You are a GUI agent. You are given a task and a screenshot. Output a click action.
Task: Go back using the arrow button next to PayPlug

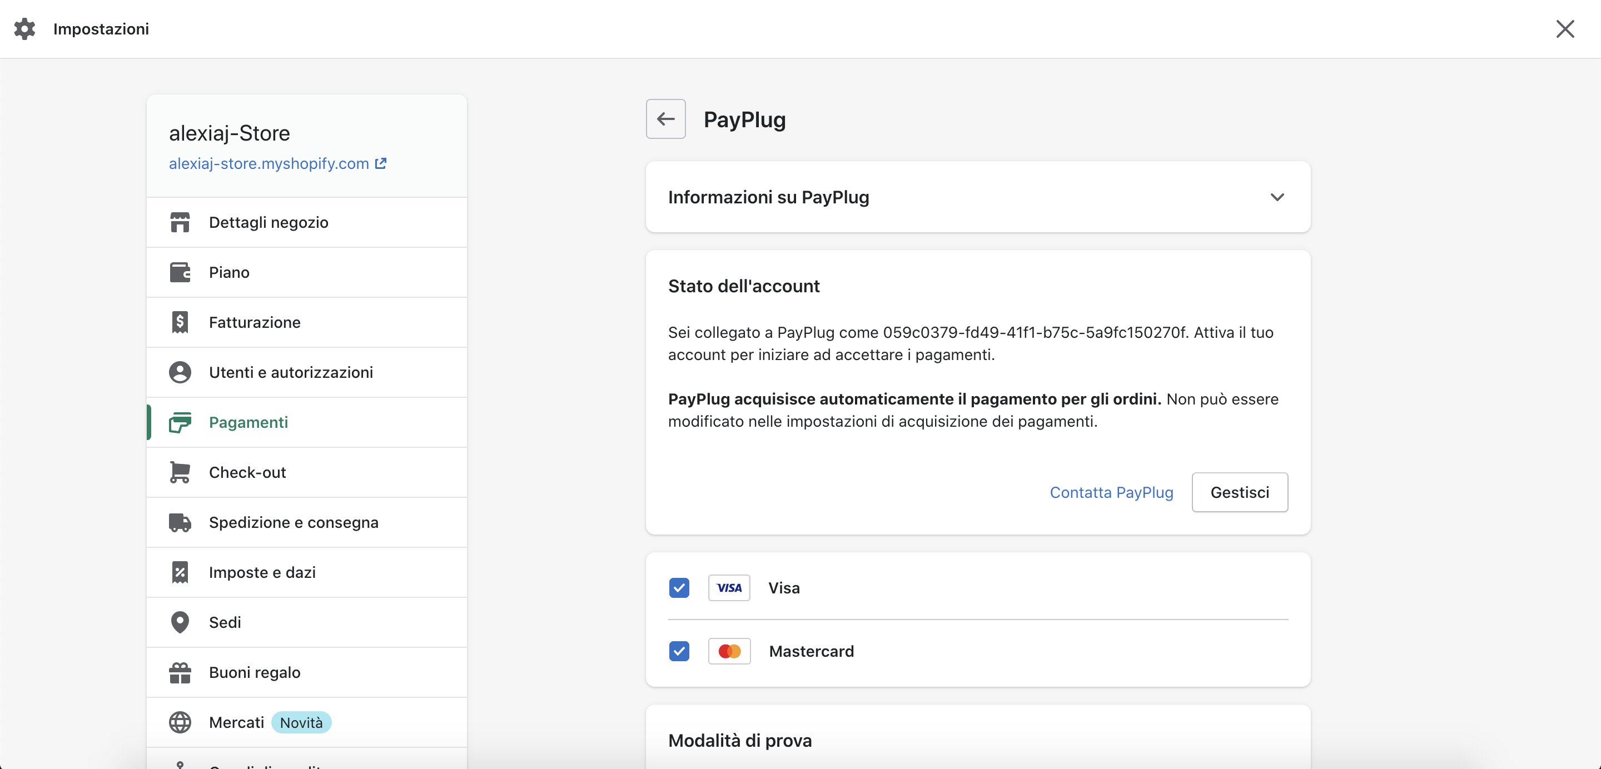pos(665,119)
